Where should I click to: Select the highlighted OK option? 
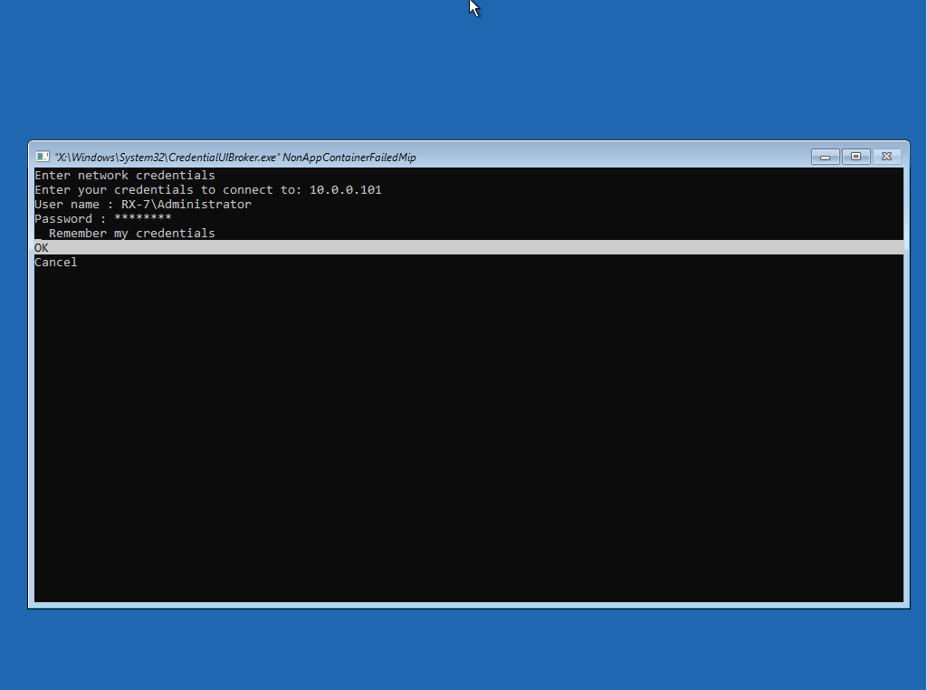469,248
